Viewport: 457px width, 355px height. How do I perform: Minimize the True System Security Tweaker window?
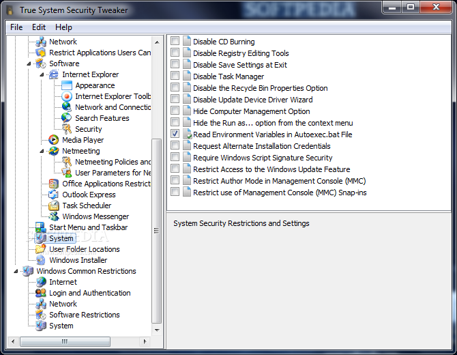392,7
